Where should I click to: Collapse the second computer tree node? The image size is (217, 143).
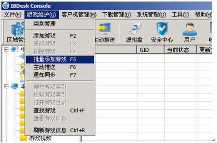tap(6, 86)
